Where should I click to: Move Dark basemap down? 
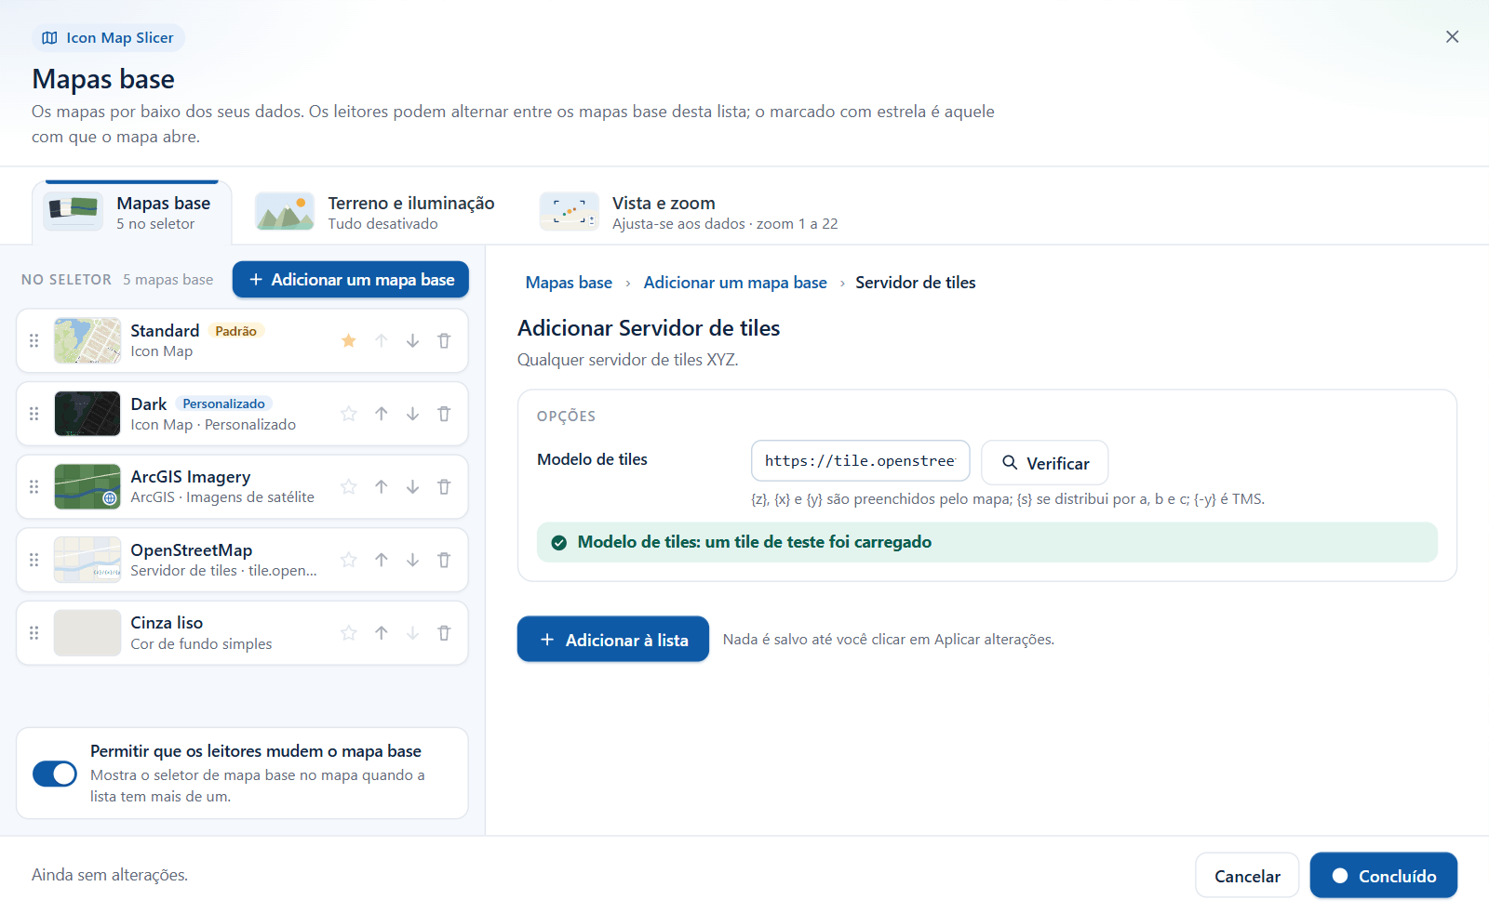click(x=412, y=414)
